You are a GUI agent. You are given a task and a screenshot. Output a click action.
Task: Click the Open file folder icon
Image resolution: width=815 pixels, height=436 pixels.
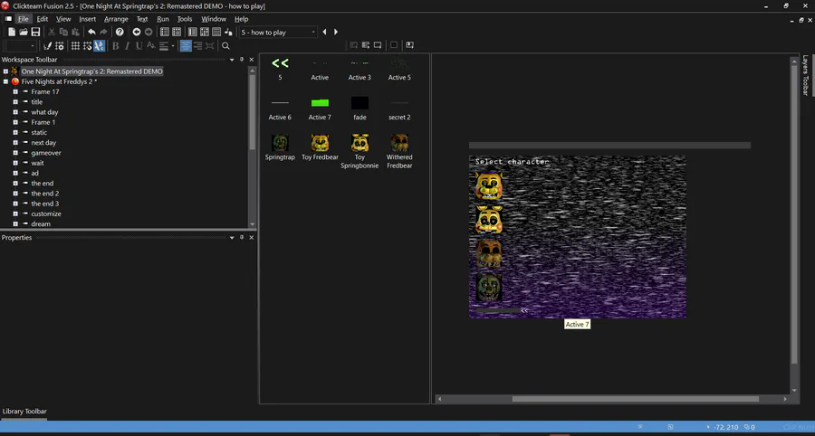click(24, 33)
